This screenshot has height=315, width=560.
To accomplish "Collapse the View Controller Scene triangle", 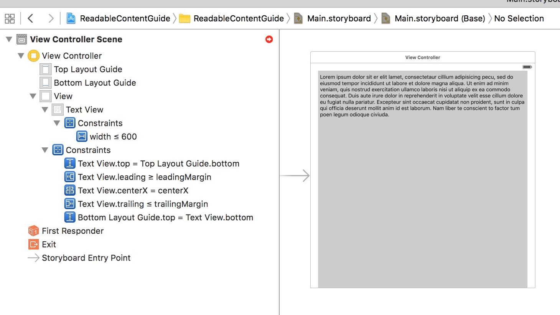I will click(x=9, y=39).
